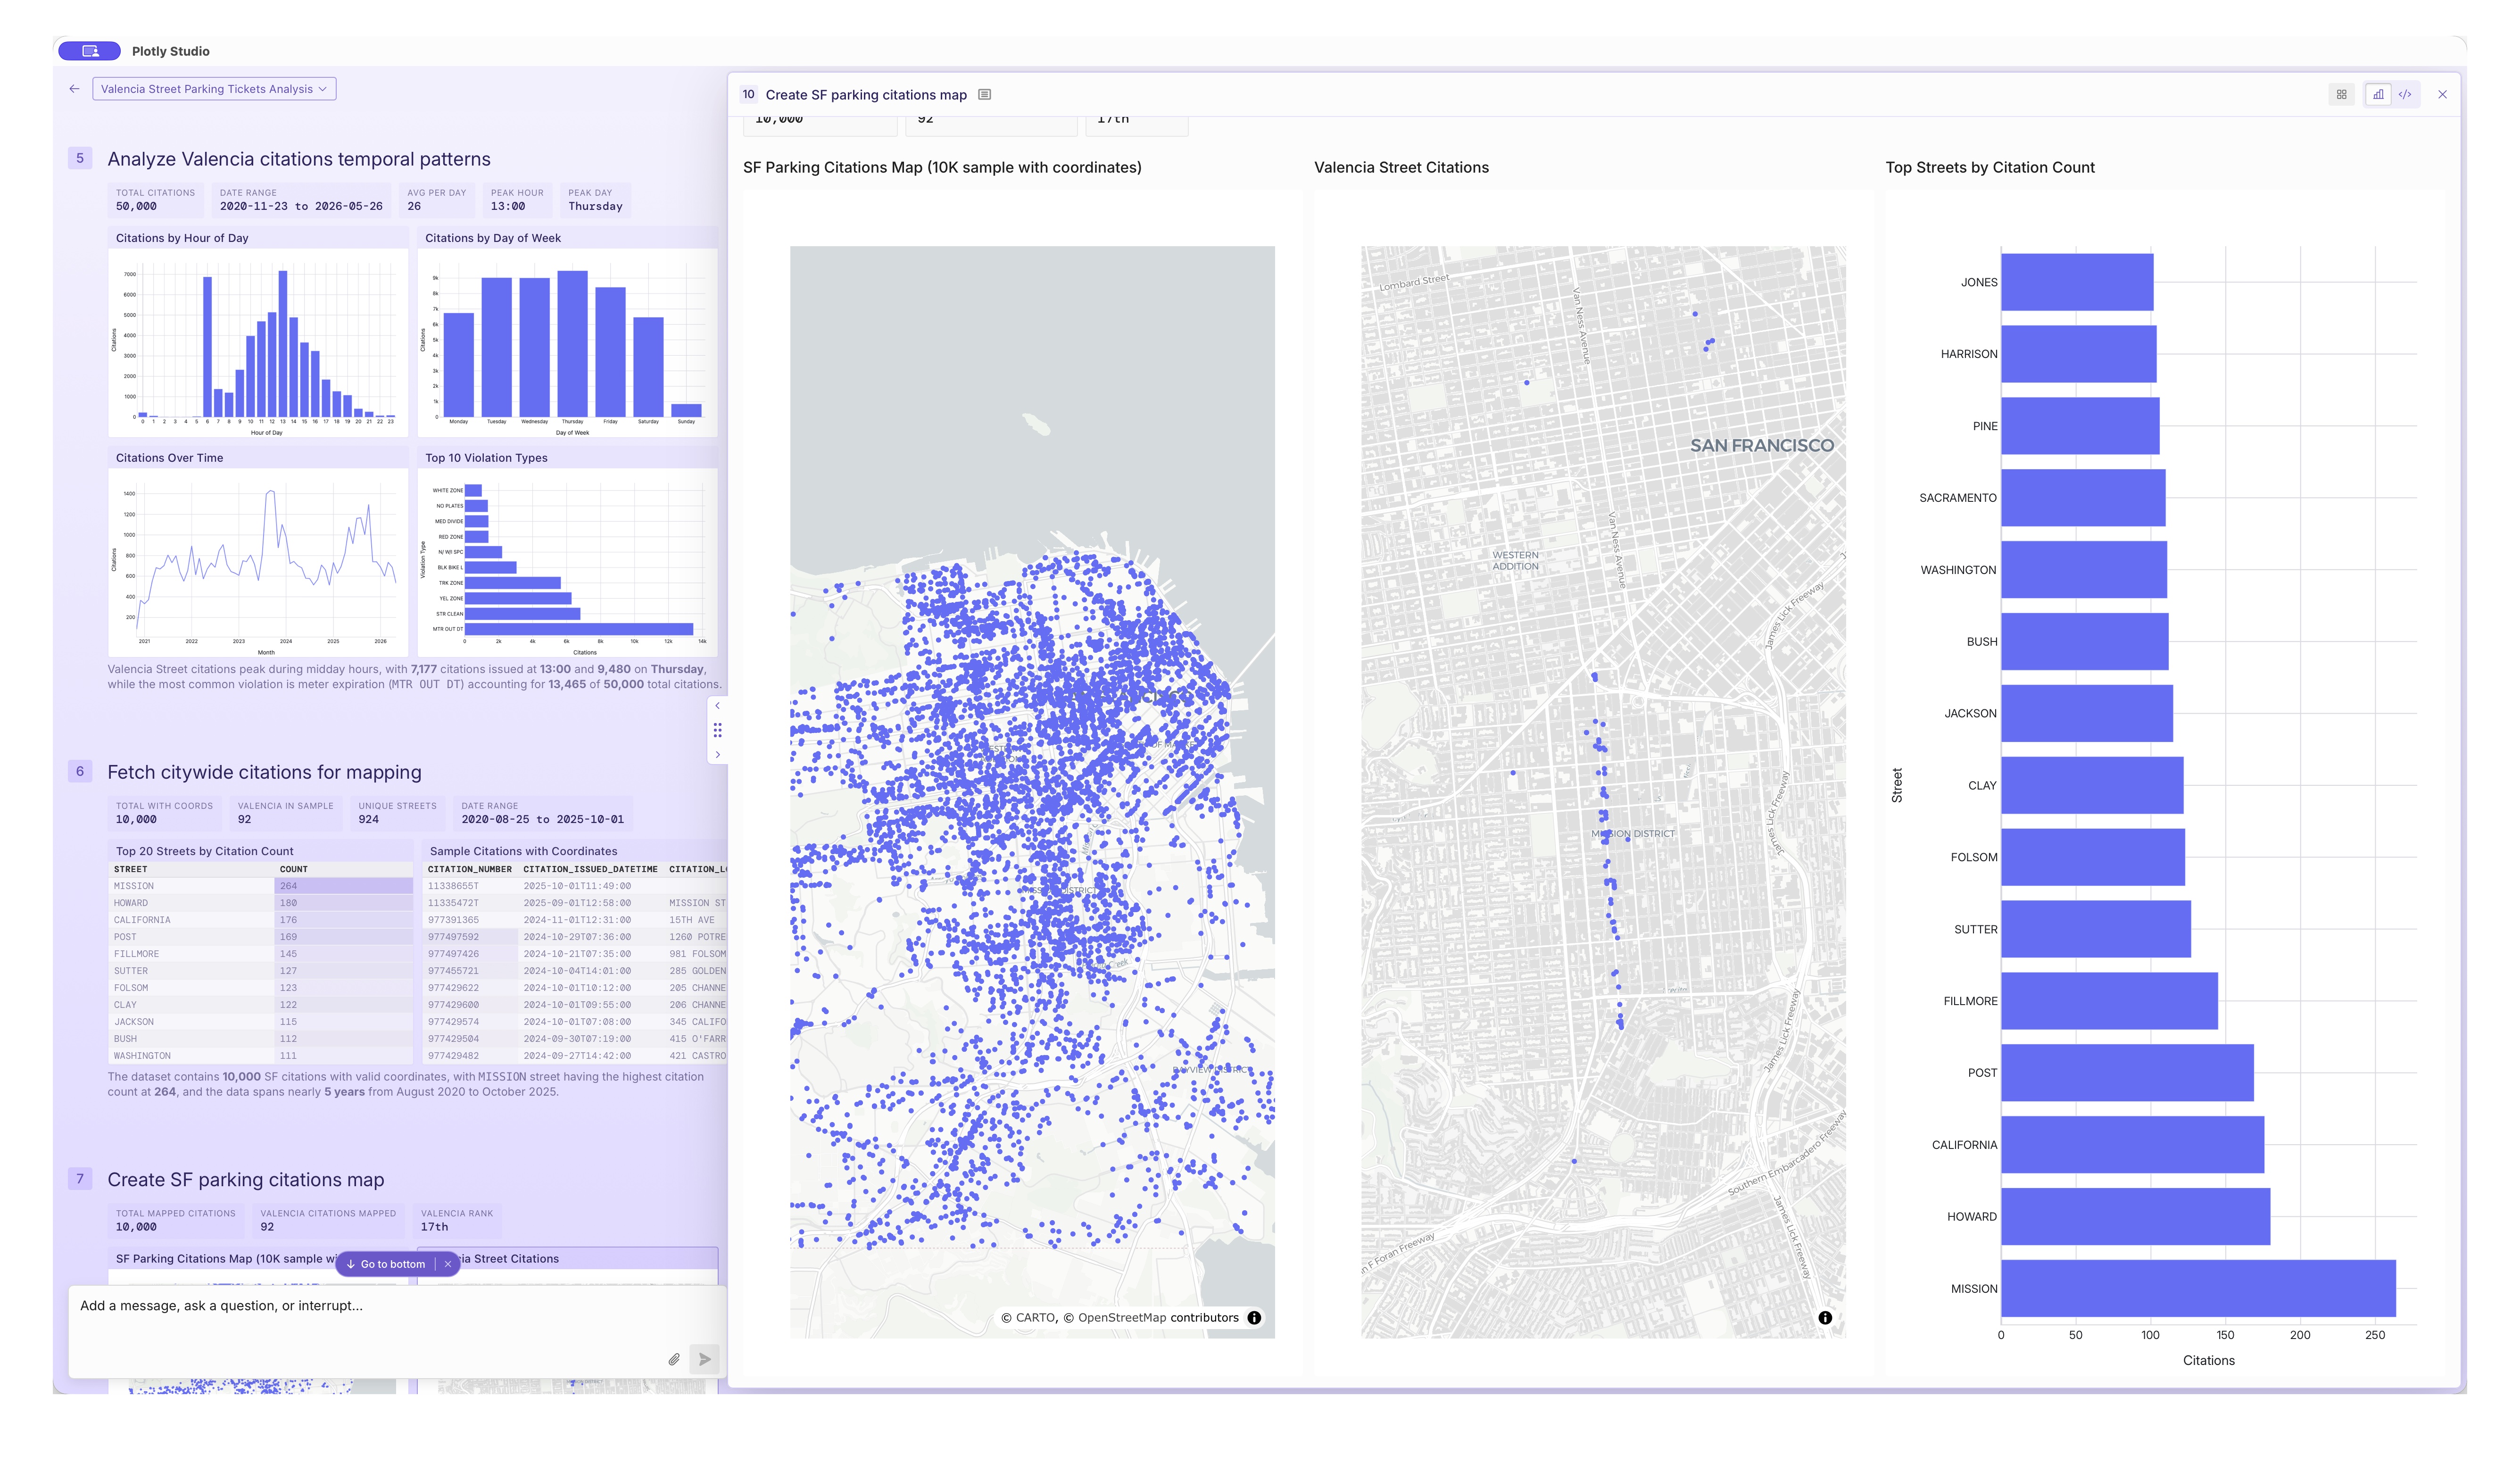Send the message with the arrow button
Screen dimensions: 2520x1464
(705, 1360)
